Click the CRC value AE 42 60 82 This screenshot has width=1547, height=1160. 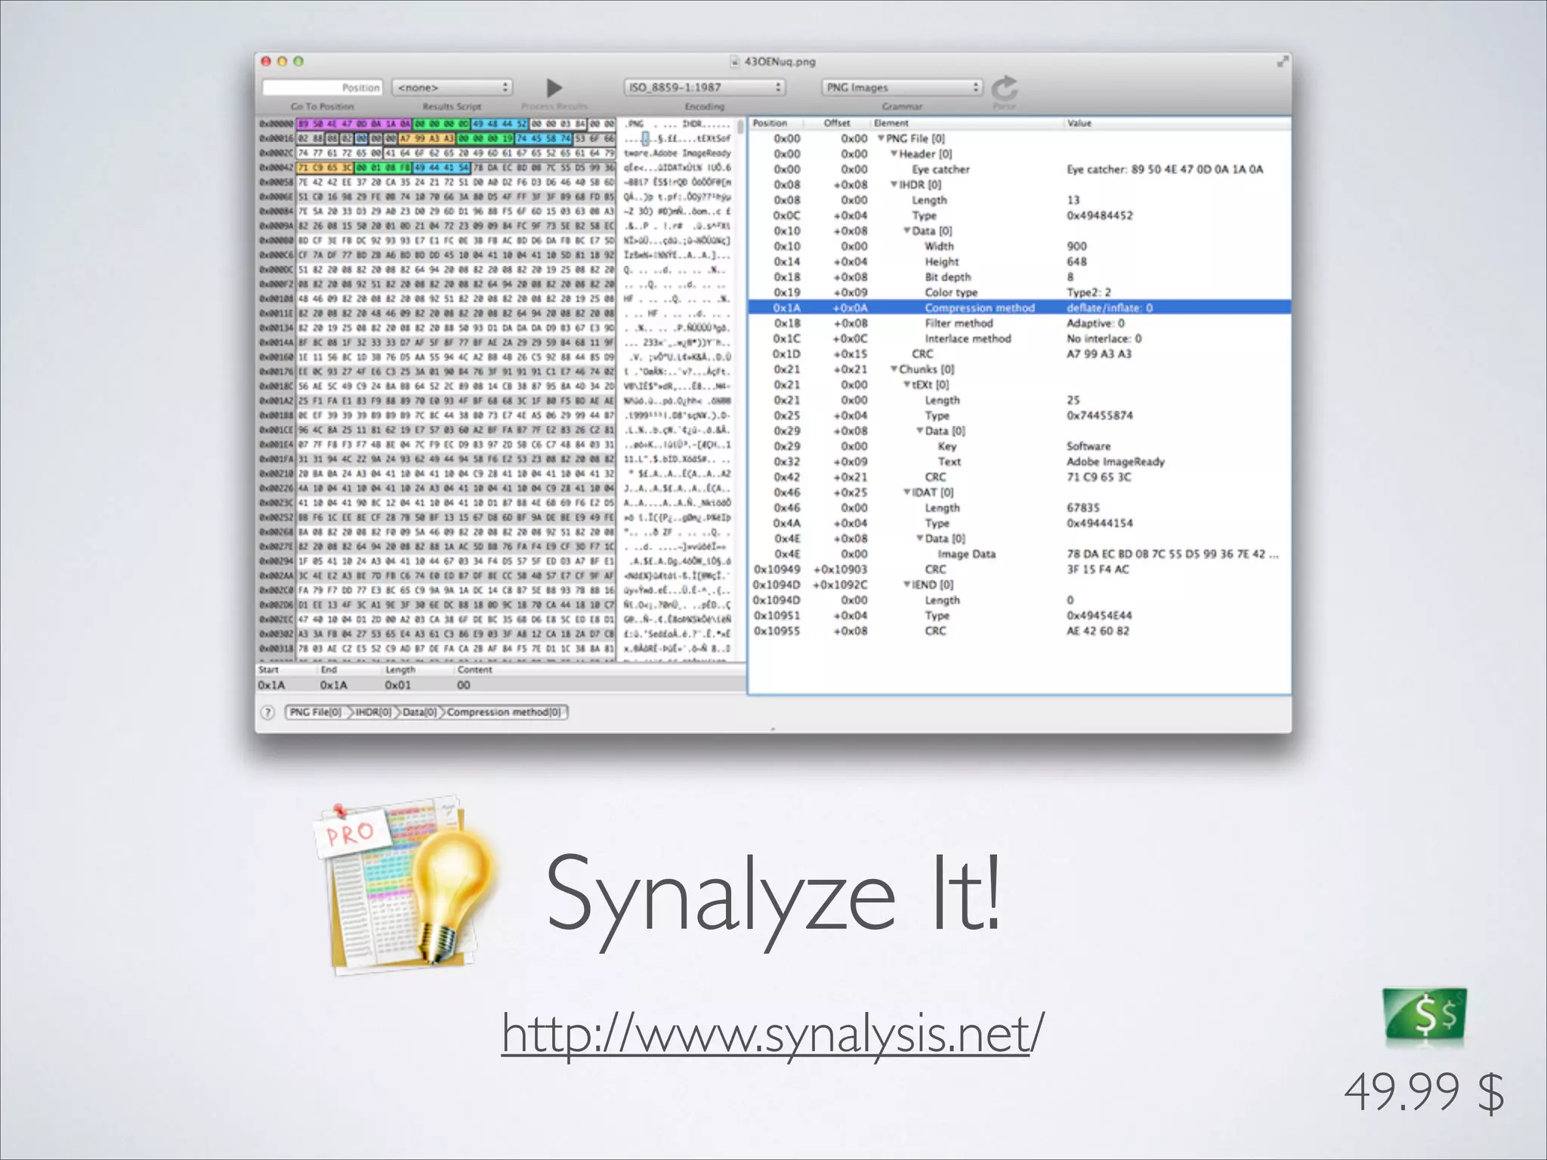click(x=1098, y=631)
